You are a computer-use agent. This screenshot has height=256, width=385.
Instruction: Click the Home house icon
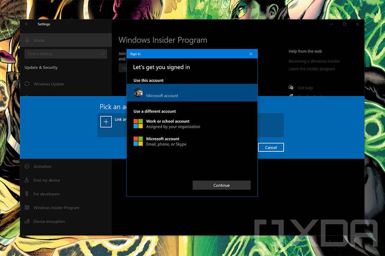[27, 40]
